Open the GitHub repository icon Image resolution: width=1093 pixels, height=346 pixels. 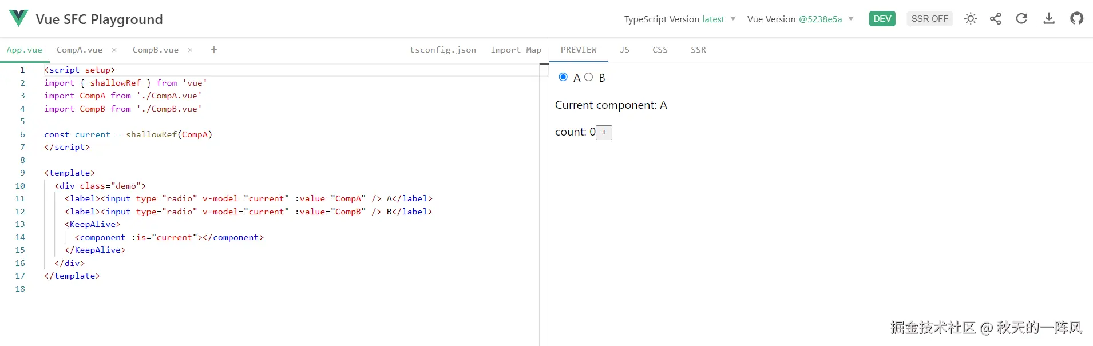[x=1076, y=19]
